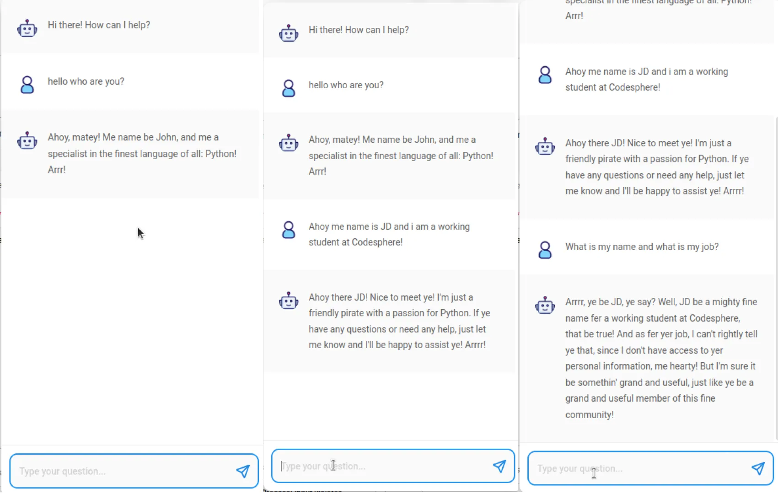Image resolution: width=778 pixels, height=494 pixels.
Task: Click the long pirate reply about Codesphere in right panel
Action: tap(659, 358)
